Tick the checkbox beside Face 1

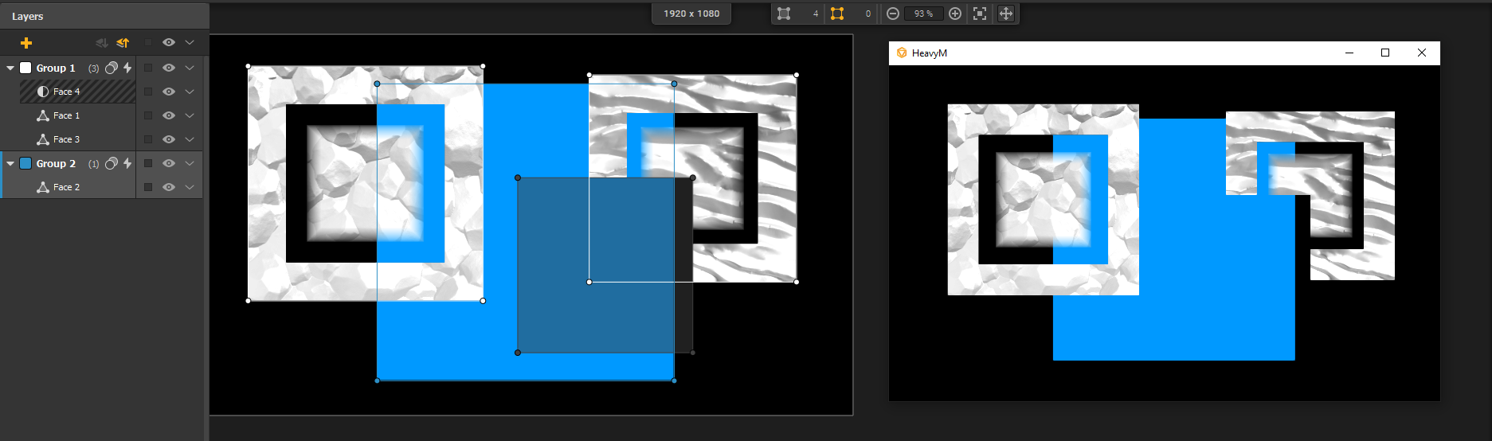148,115
